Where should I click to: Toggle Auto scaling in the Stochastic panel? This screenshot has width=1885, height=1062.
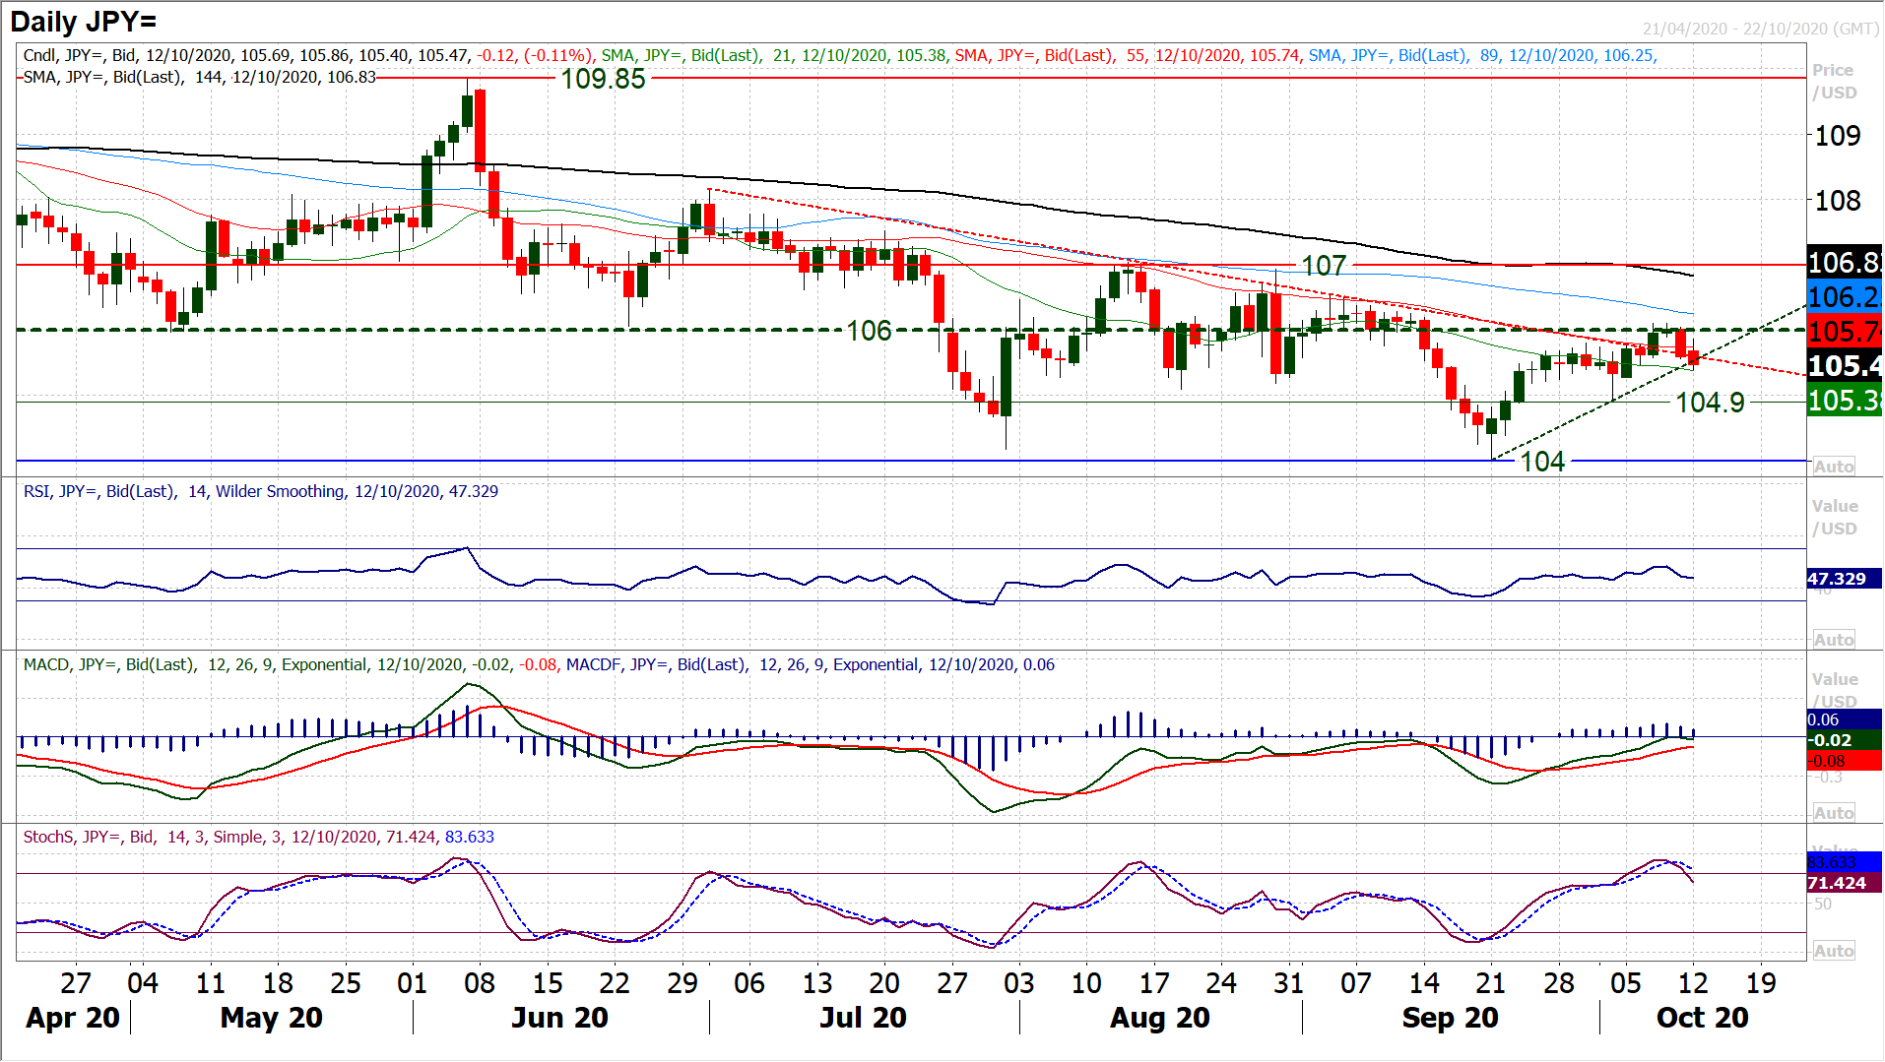(x=1833, y=951)
